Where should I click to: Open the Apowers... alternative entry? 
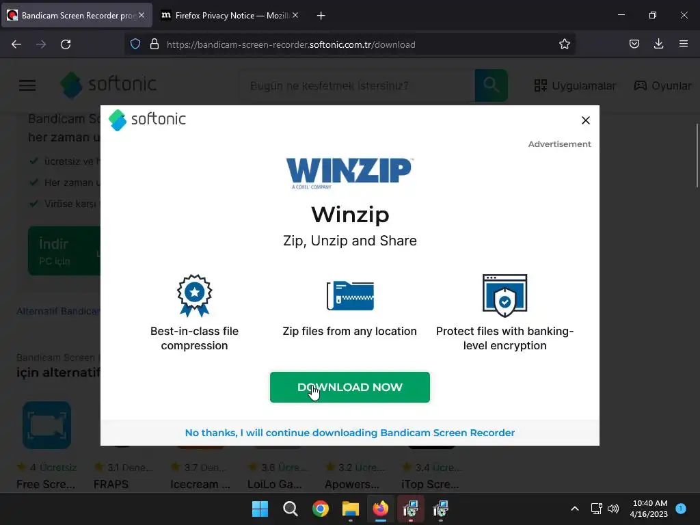[x=352, y=485]
